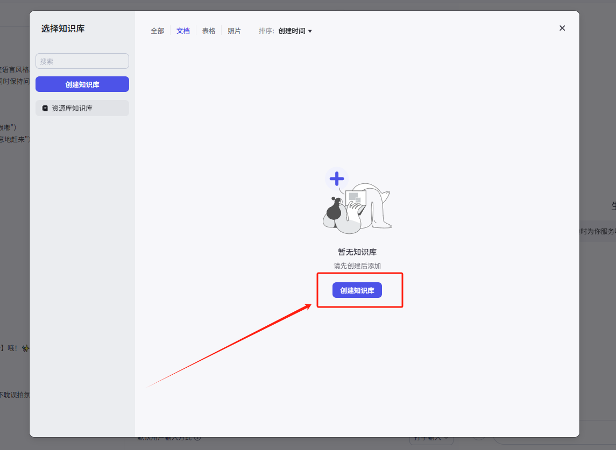Click the 排序 label text
Image resolution: width=616 pixels, height=450 pixels.
pos(266,31)
